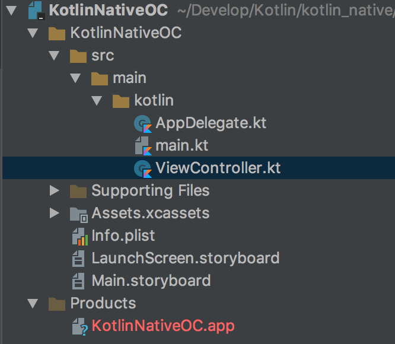This screenshot has height=344, width=395.
Task: Click the KotlinNativeOC.app product icon
Action: click(x=78, y=326)
